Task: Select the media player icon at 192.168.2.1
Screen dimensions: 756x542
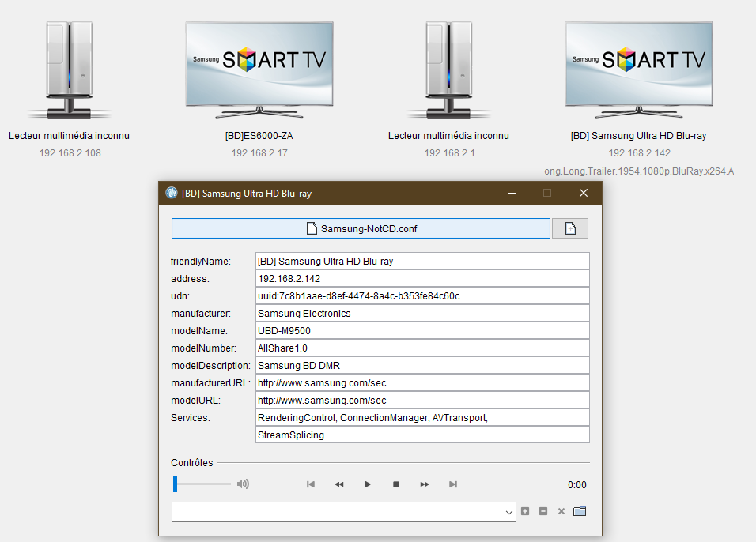Action: [x=449, y=70]
